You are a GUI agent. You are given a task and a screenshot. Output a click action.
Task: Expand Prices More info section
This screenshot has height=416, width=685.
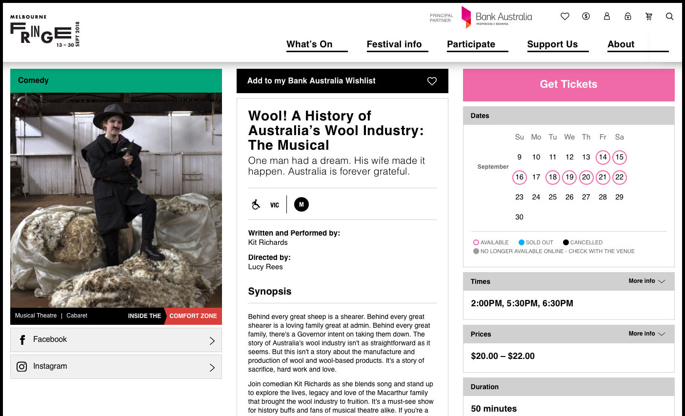point(646,334)
